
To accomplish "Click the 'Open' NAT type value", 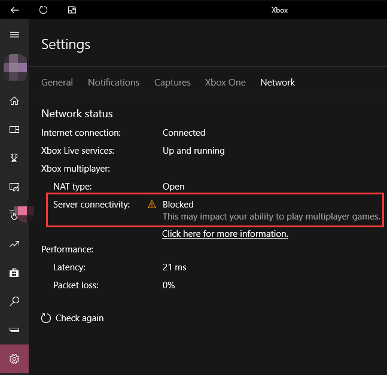I will pyautogui.click(x=173, y=187).
